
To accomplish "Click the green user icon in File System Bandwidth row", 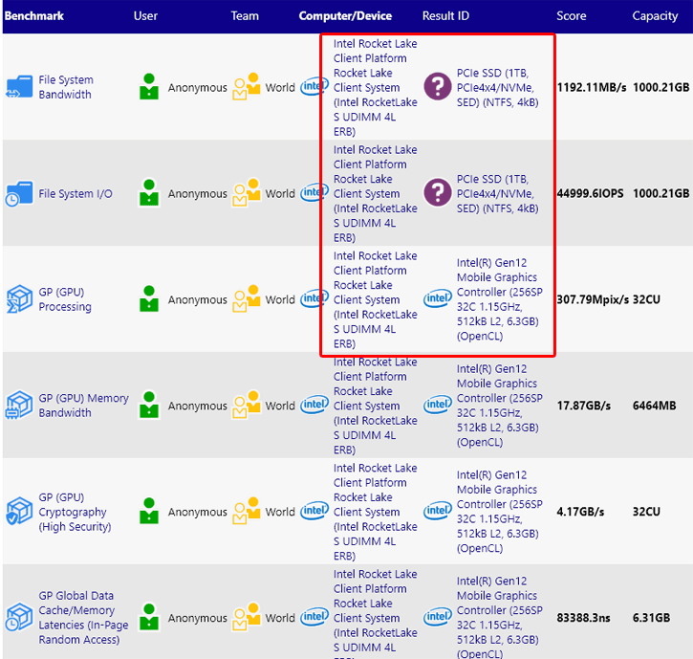I will pos(149,87).
